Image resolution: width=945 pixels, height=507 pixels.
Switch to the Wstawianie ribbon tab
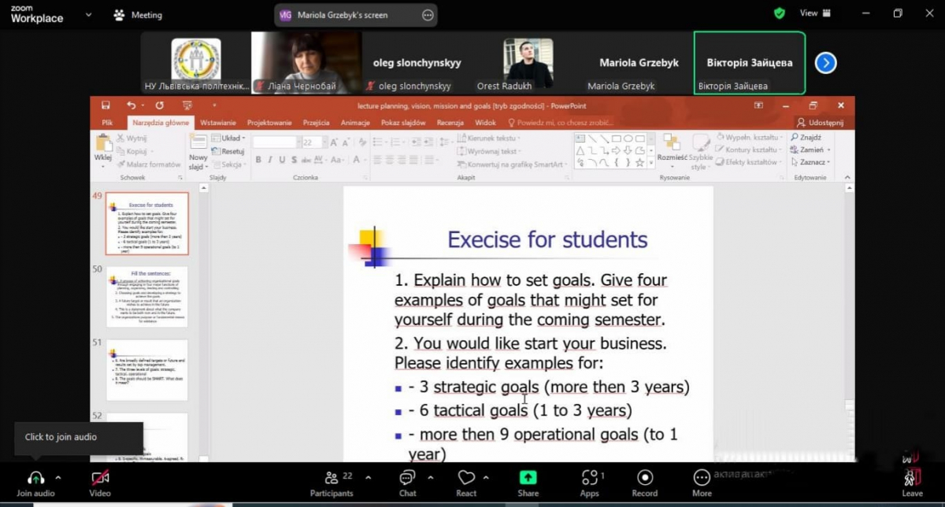pos(217,123)
